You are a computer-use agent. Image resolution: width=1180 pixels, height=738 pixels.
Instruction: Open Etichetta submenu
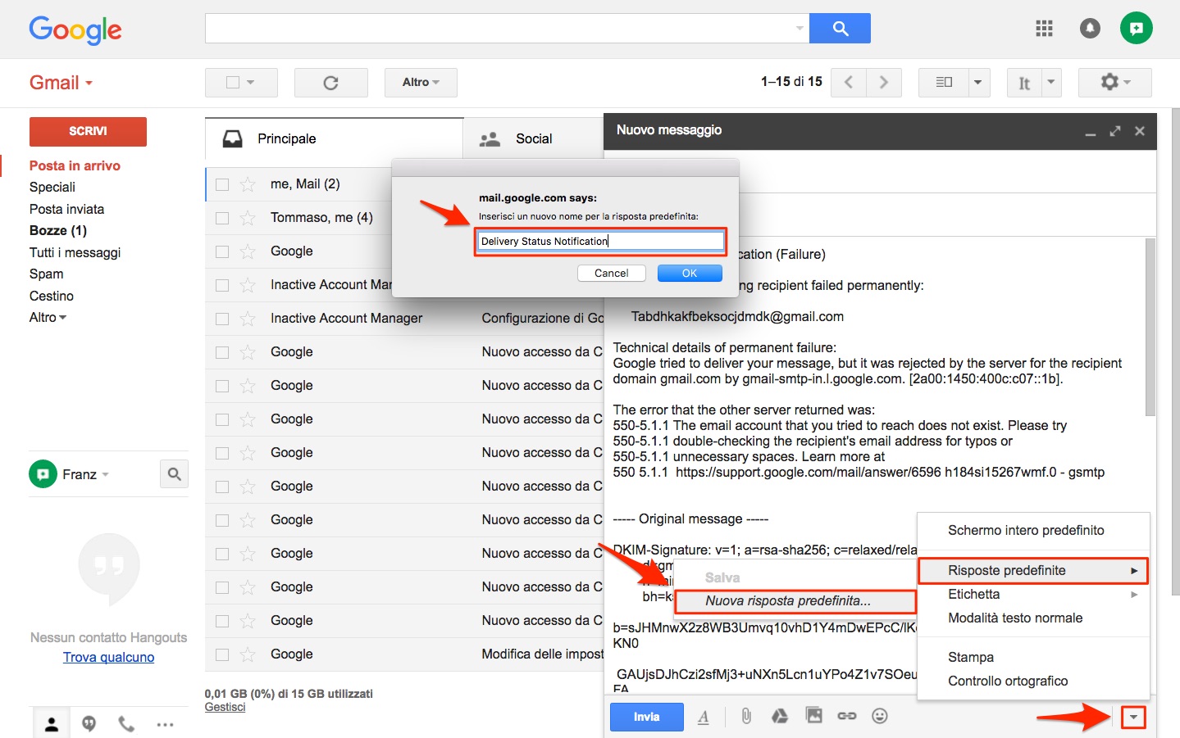tap(1033, 595)
